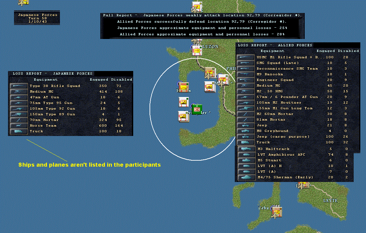The height and width of the screenshot is (233, 366).
Task: Select the air unit counter north of Manila Bay
Action: pos(209,73)
